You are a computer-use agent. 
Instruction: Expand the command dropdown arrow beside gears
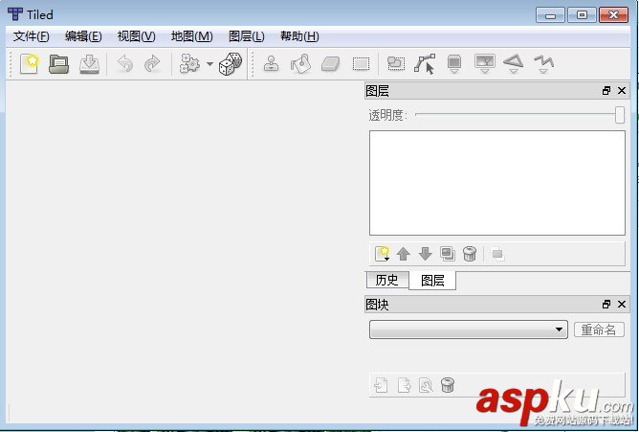click(x=209, y=64)
